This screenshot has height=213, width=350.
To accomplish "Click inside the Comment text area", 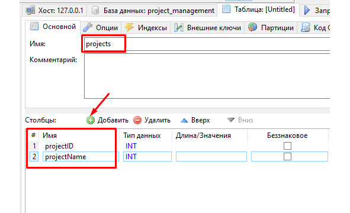I will pyautogui.click(x=207, y=76).
